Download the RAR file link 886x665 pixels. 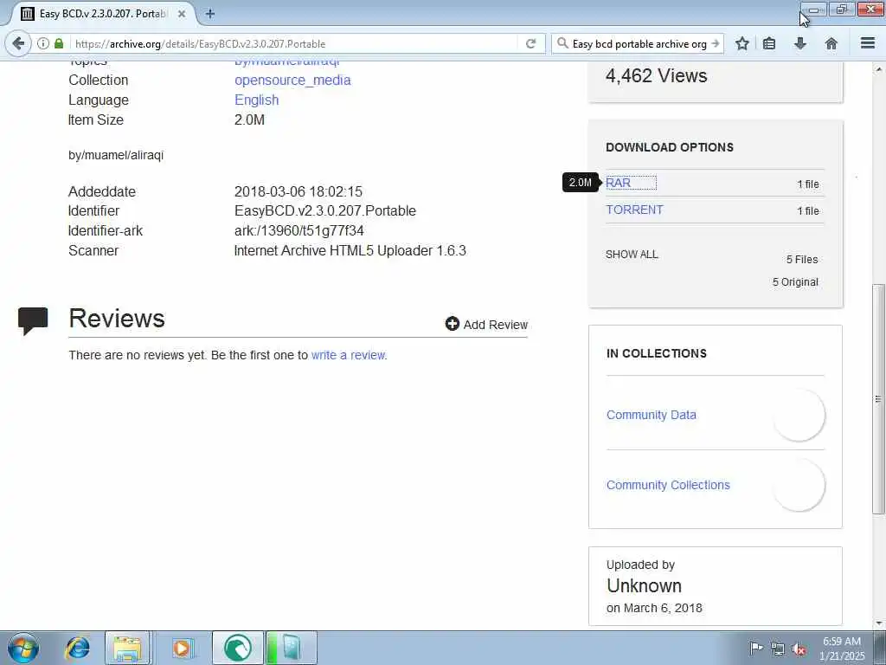click(x=618, y=183)
